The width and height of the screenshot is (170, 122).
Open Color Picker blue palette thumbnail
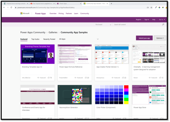coord(112,95)
